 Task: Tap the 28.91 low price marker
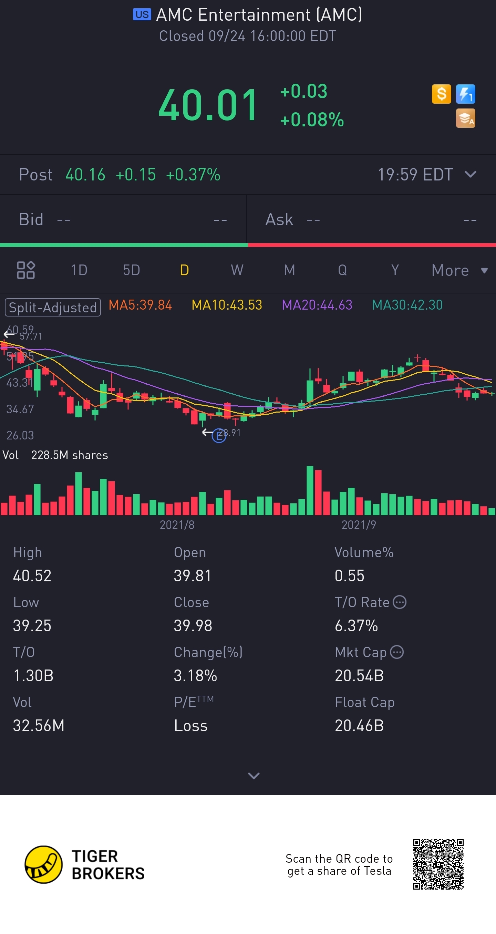pyautogui.click(x=230, y=433)
